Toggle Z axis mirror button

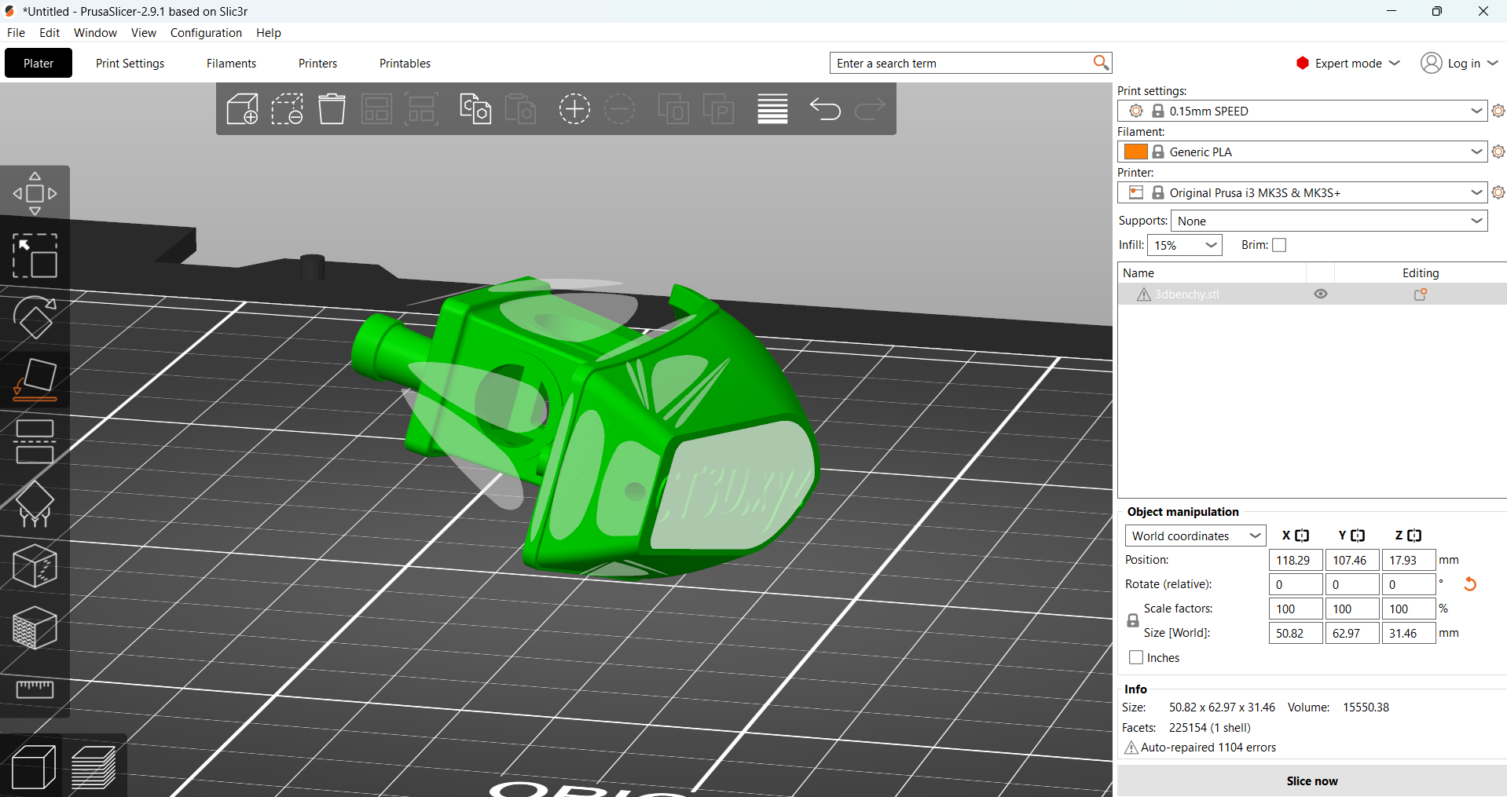(1414, 536)
